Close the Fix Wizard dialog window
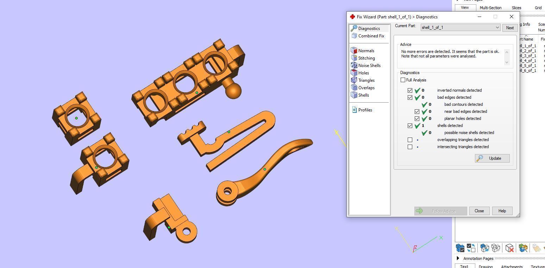The width and height of the screenshot is (545, 268). click(512, 17)
